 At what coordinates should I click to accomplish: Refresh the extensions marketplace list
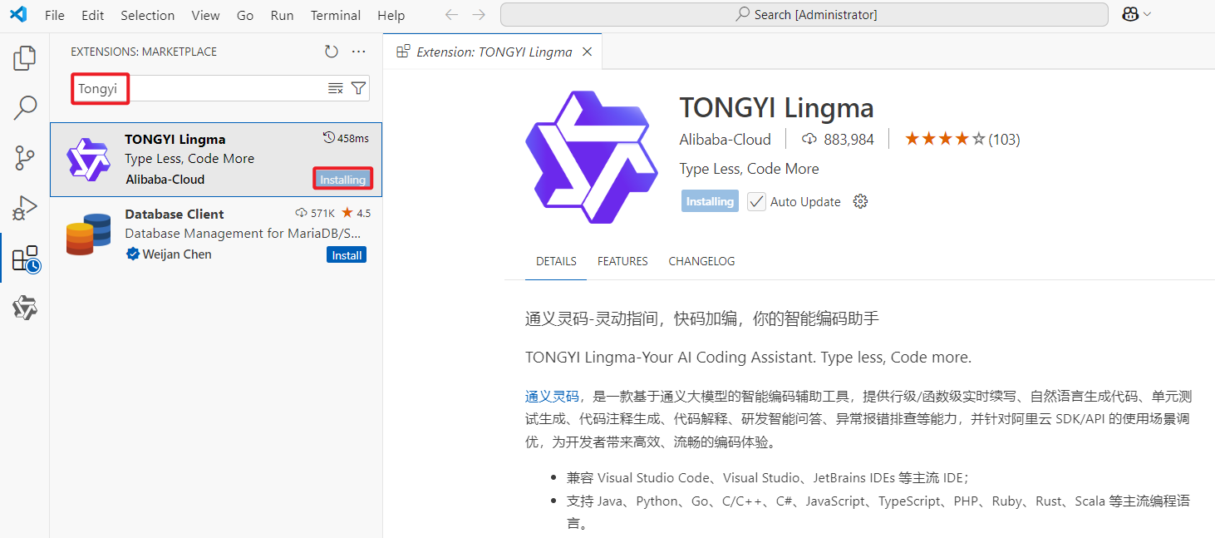(332, 52)
